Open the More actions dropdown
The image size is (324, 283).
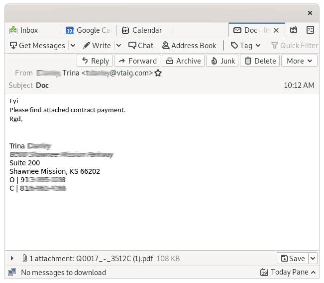(x=299, y=61)
